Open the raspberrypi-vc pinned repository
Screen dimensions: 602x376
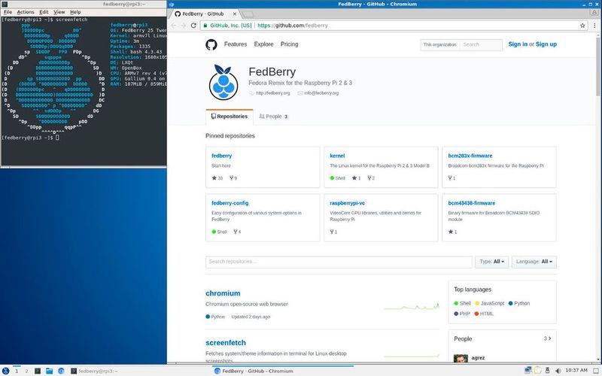[x=347, y=203]
